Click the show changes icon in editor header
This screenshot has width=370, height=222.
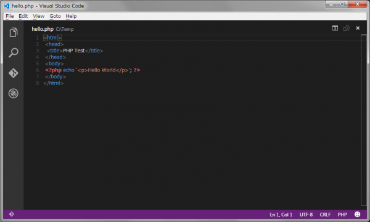[347, 28]
